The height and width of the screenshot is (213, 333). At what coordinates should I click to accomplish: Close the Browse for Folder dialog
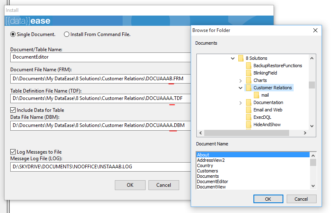point(315,30)
